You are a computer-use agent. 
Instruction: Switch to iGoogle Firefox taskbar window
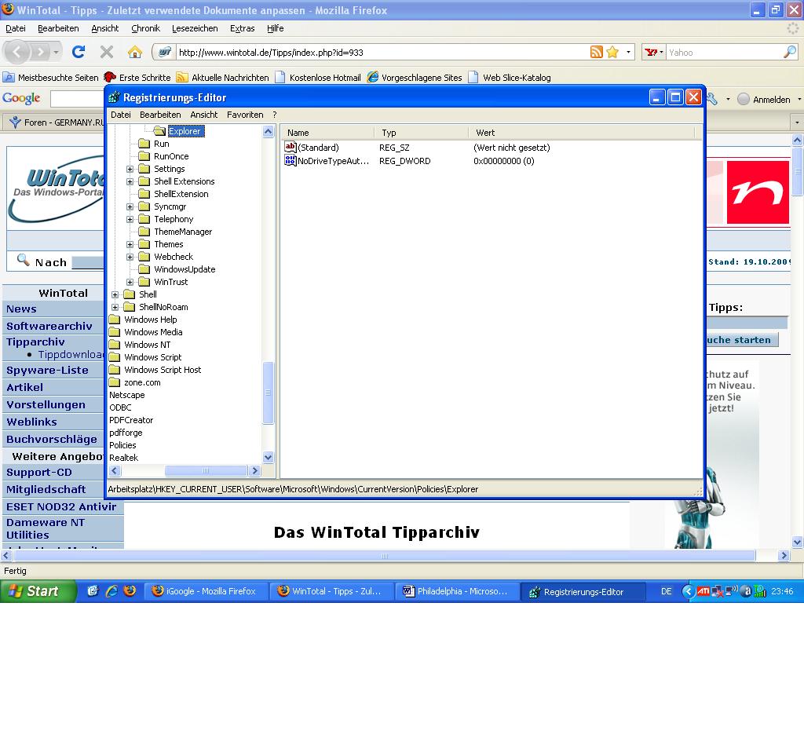(206, 591)
